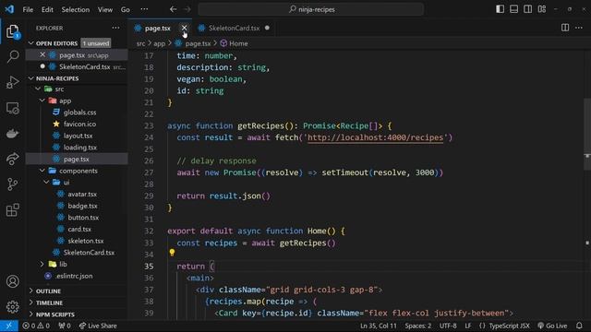Split the editor to the right

click(x=565, y=28)
